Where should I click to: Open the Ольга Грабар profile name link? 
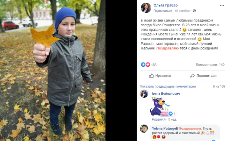coord(165,5)
